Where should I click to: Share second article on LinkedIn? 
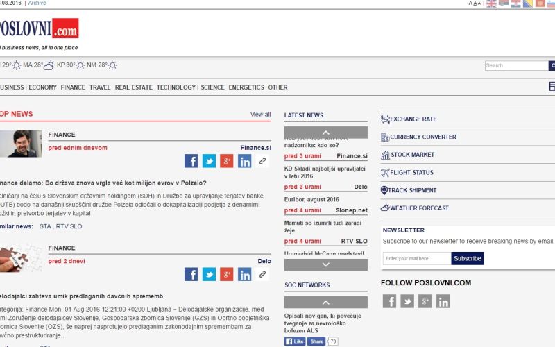[x=245, y=274]
